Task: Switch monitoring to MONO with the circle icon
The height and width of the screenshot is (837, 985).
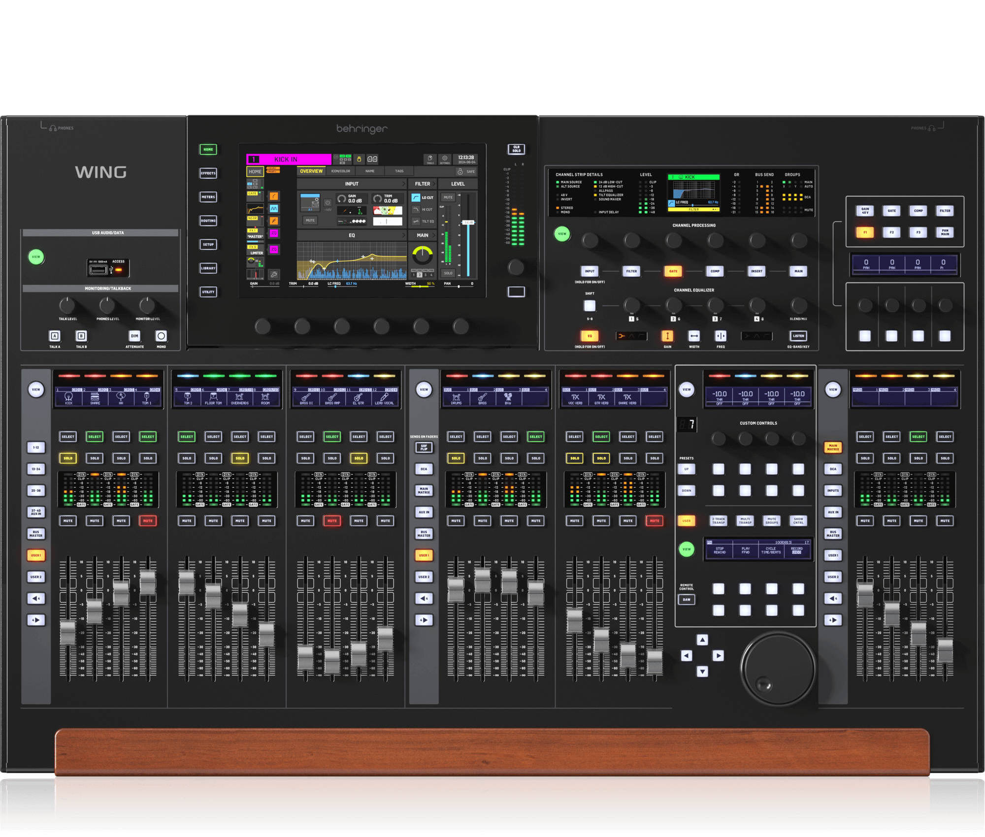Action: pyautogui.click(x=161, y=336)
